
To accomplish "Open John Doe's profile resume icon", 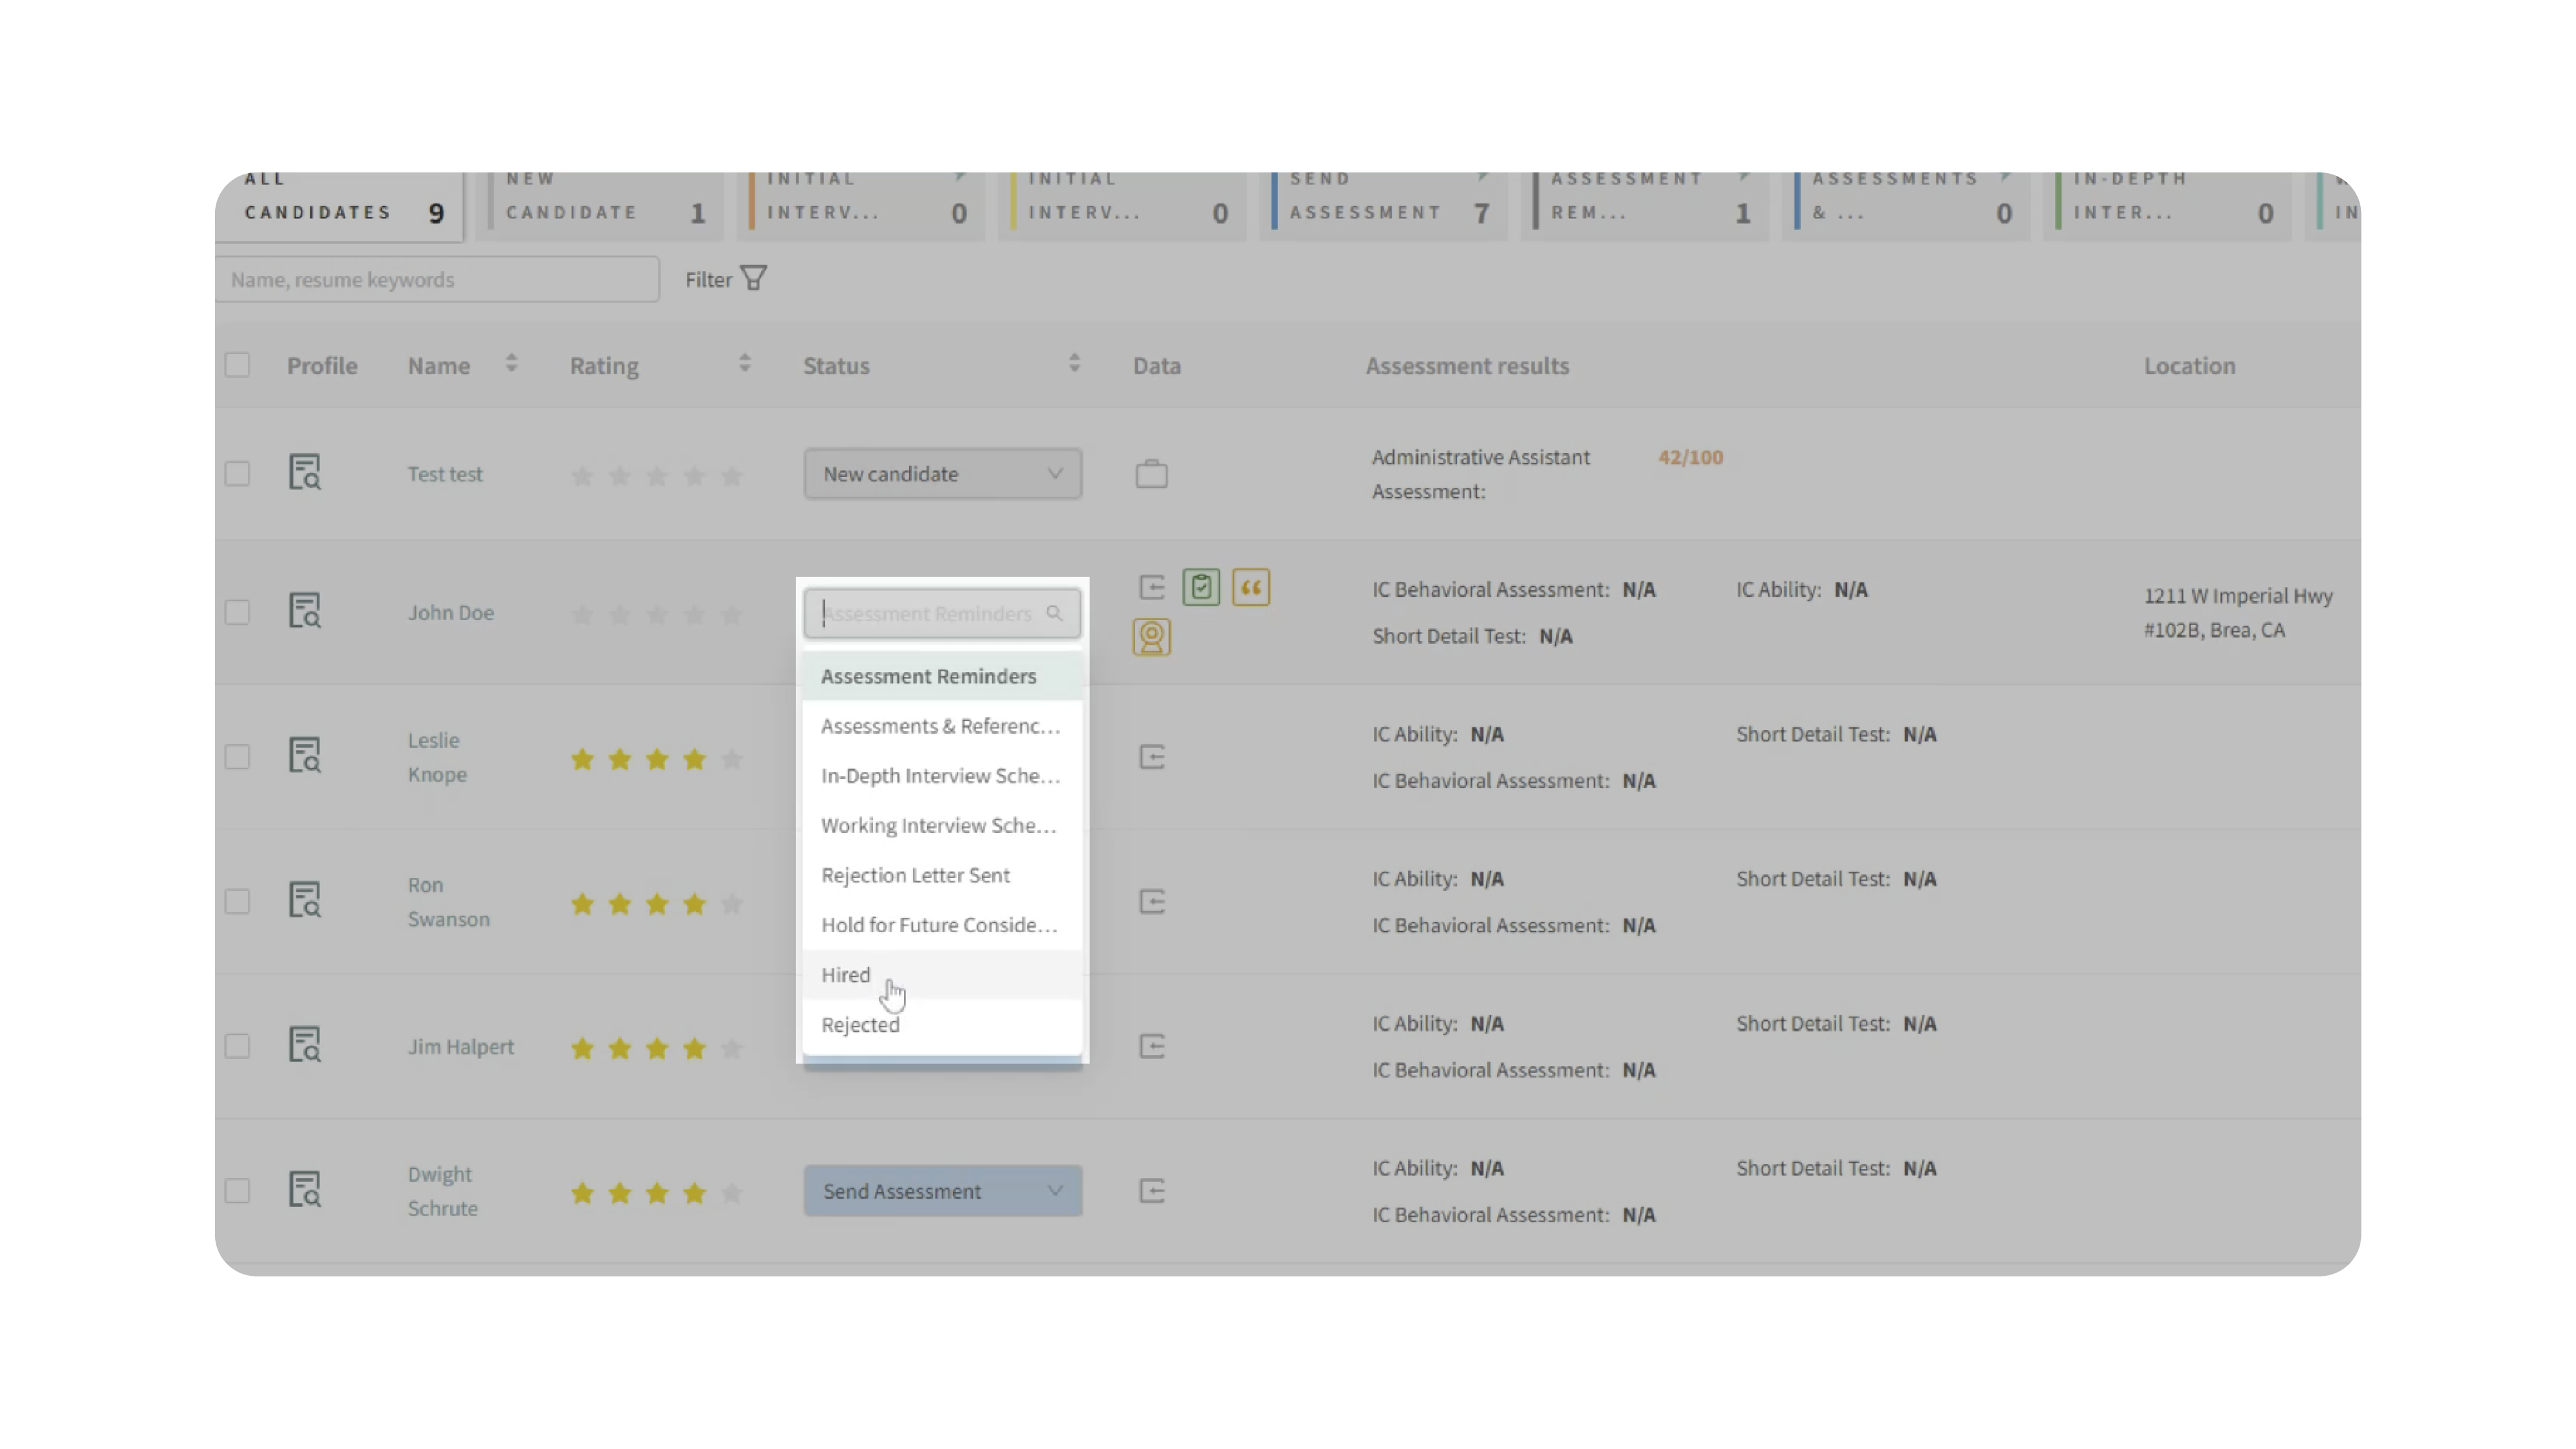I will pos(305,611).
